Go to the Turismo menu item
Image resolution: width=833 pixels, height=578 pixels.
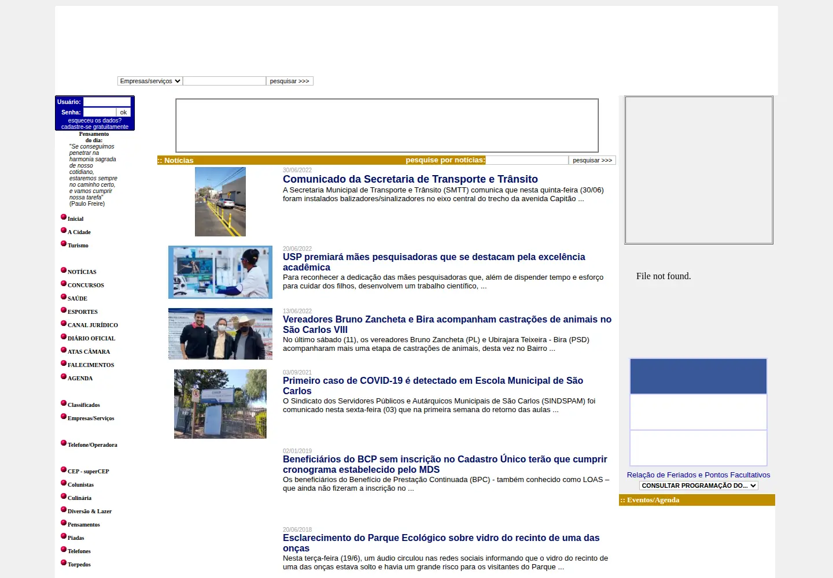tap(78, 246)
